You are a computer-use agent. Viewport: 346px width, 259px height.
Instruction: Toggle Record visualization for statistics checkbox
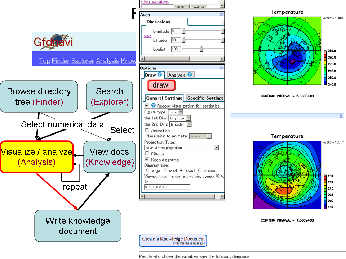pyautogui.click(x=147, y=105)
